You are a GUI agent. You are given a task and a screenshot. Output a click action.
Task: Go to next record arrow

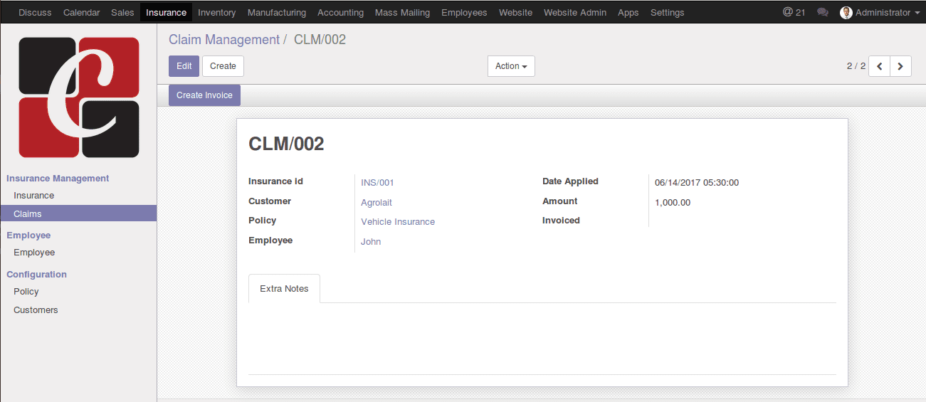point(901,66)
